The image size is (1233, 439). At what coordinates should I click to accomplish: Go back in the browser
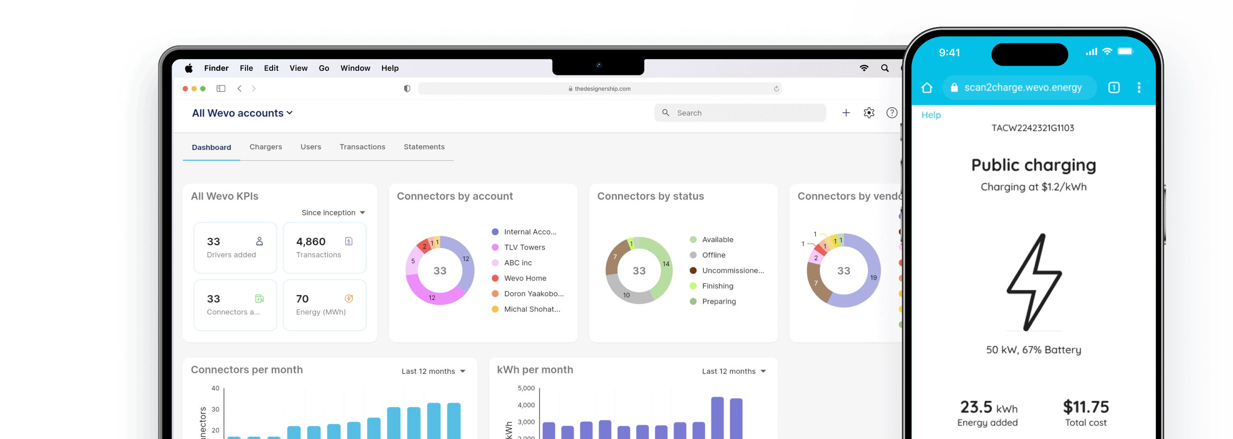coord(239,89)
